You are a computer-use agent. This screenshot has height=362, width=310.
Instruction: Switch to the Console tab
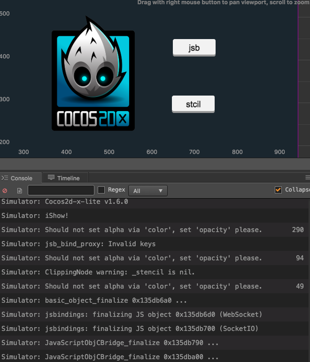pos(21,178)
